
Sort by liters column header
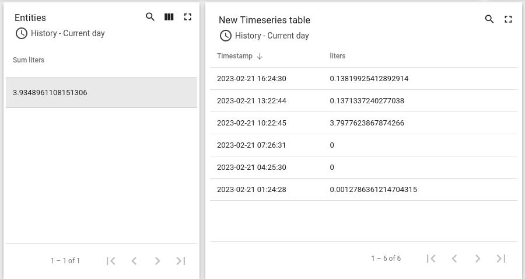[338, 56]
